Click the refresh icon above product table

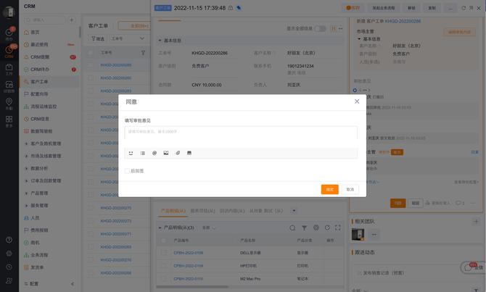[x=327, y=228]
